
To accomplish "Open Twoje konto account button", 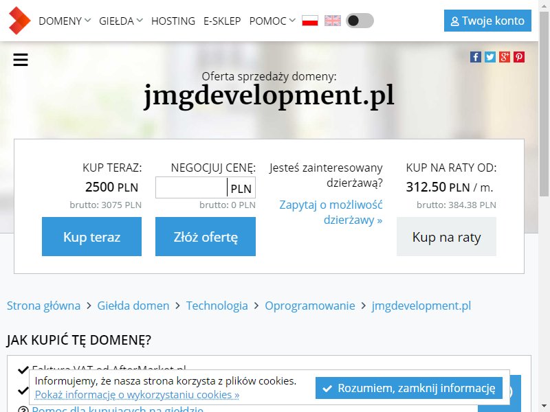I will (x=487, y=21).
